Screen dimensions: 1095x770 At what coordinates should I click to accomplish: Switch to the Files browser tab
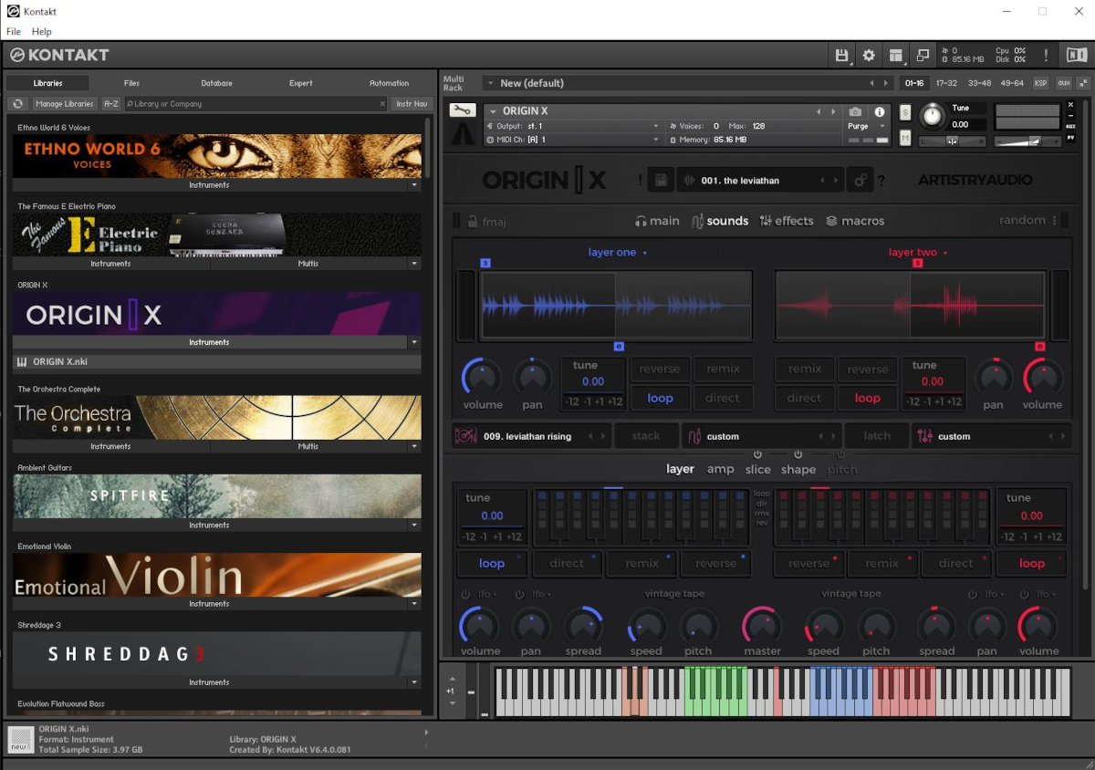coord(131,83)
